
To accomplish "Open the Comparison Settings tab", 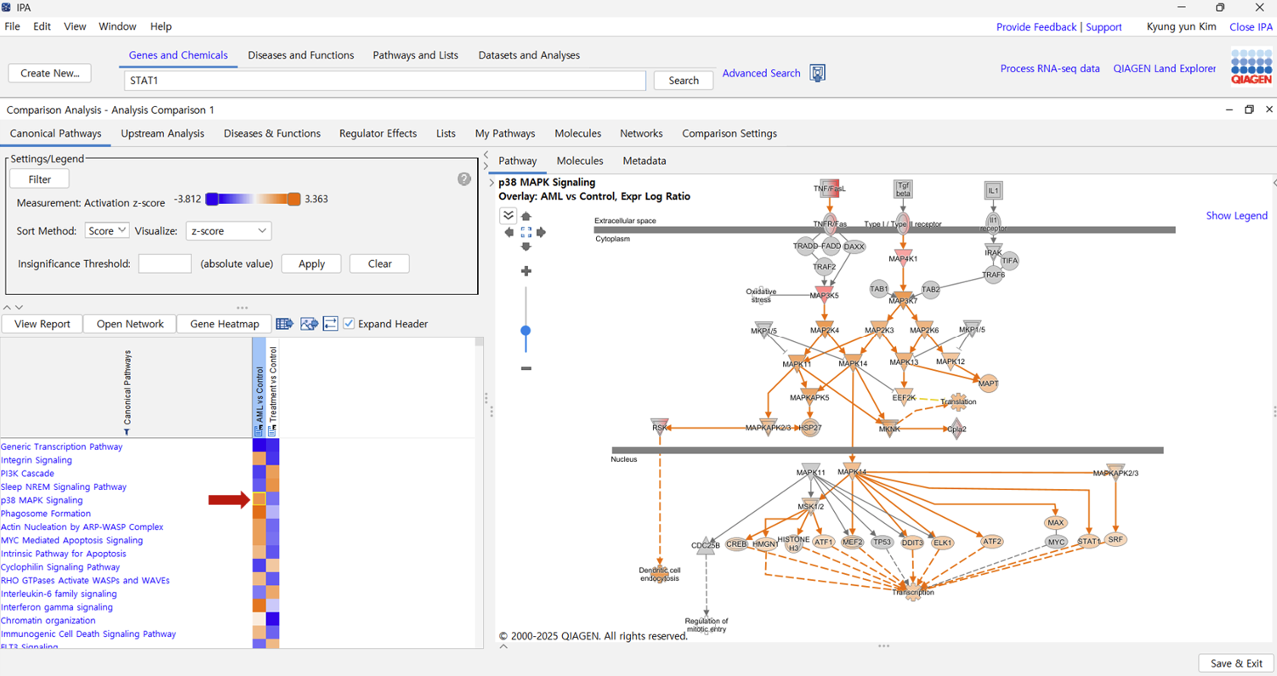I will click(729, 133).
